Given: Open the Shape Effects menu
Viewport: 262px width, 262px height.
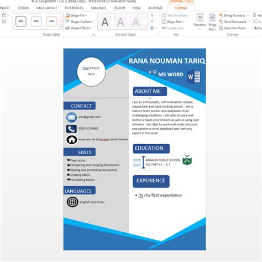Looking at the screenshot, I should (78, 28).
